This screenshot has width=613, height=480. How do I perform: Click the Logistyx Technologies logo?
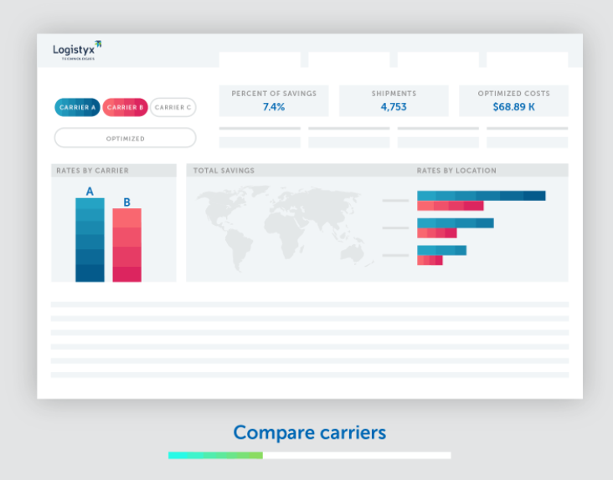click(x=77, y=50)
